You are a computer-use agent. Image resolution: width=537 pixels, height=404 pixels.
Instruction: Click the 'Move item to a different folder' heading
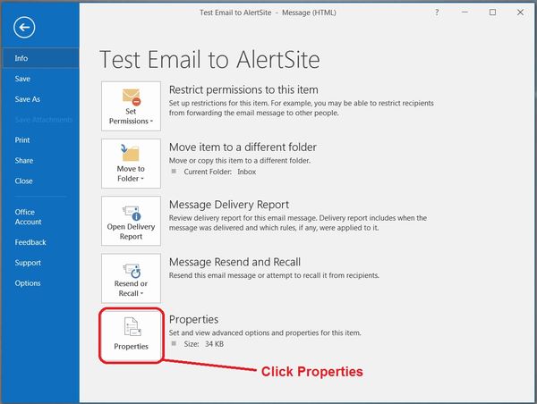(x=243, y=147)
